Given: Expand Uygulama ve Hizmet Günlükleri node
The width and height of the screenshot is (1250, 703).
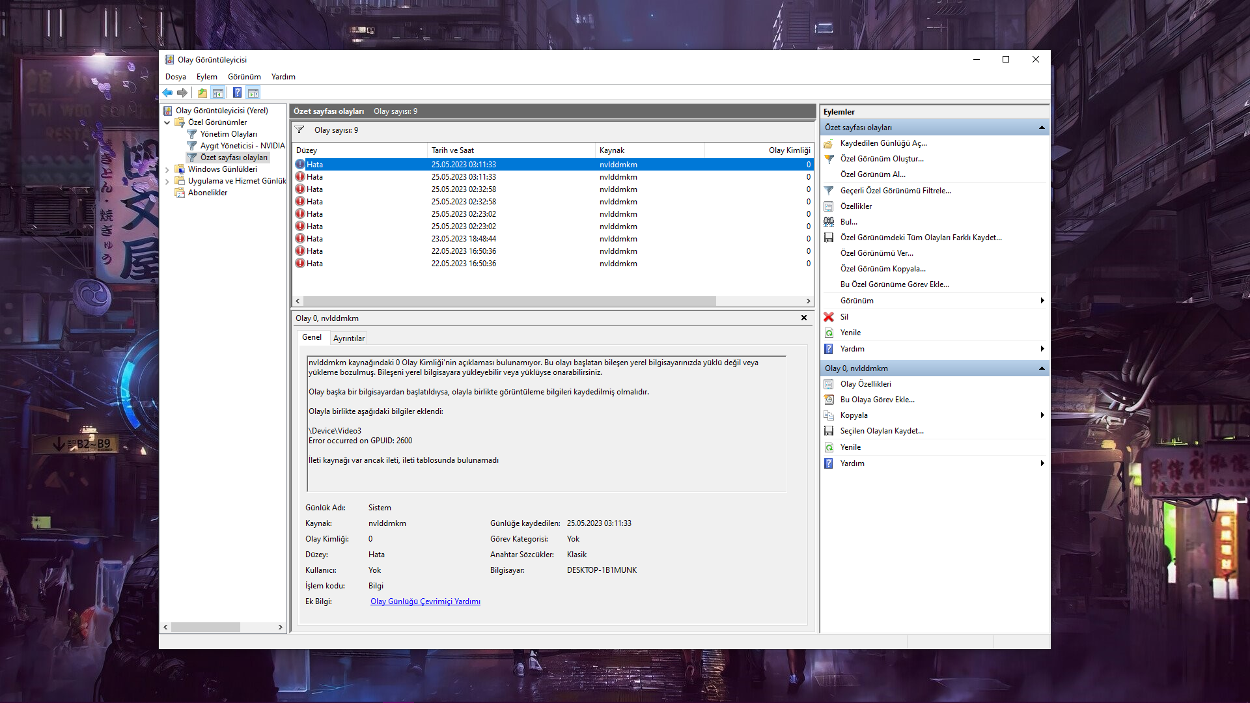Looking at the screenshot, I should 167,181.
